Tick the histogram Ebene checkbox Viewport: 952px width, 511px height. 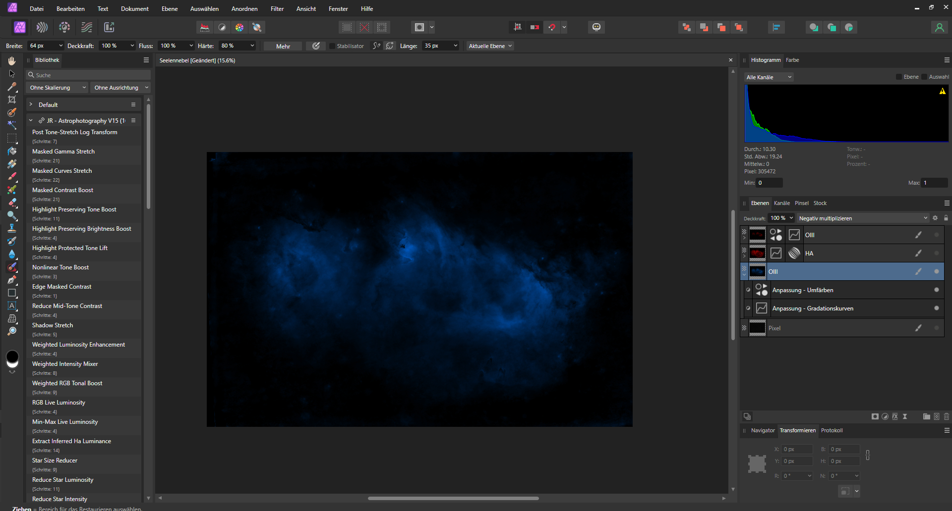point(899,77)
